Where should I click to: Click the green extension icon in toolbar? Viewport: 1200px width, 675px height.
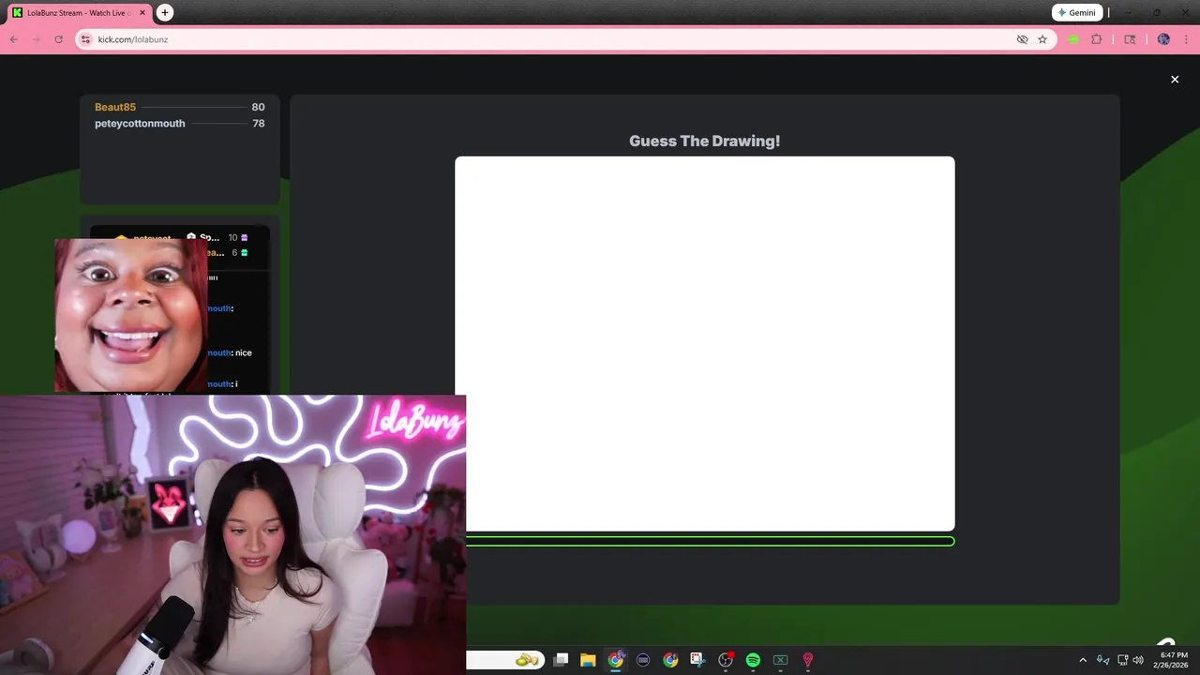coord(1073,39)
